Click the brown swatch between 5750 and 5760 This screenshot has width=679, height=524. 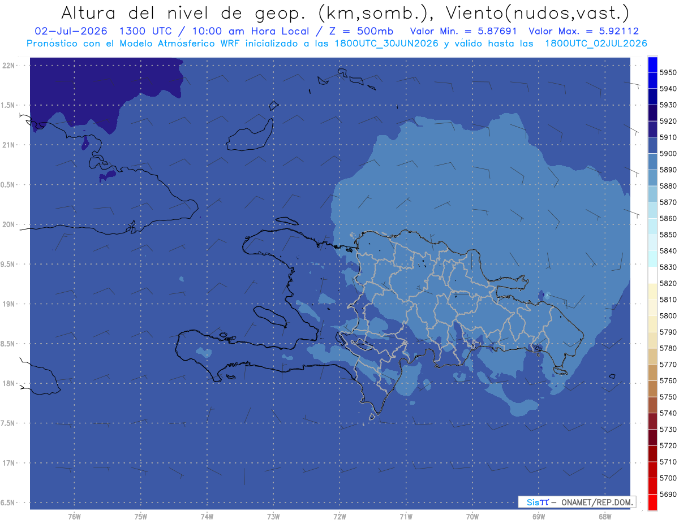pos(652,388)
